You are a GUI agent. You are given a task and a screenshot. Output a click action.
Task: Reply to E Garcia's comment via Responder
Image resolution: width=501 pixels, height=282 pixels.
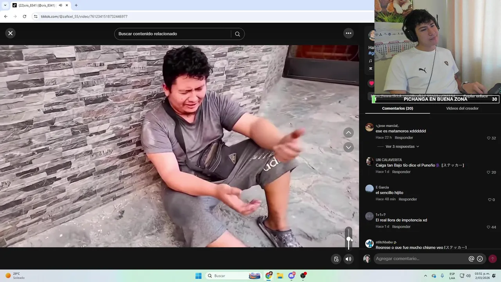tap(408, 199)
